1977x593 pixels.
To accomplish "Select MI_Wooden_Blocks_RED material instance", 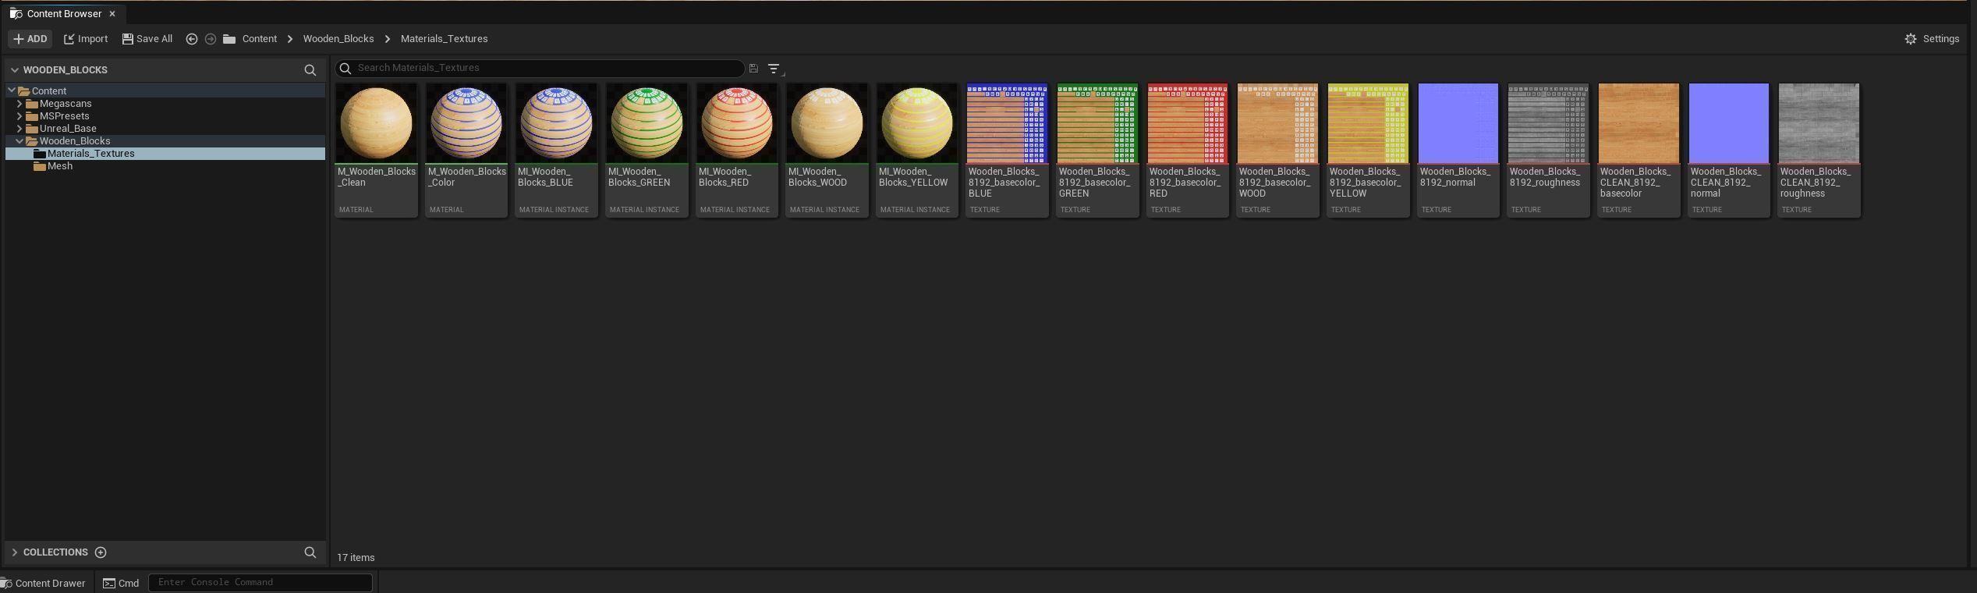I will point(737,150).
